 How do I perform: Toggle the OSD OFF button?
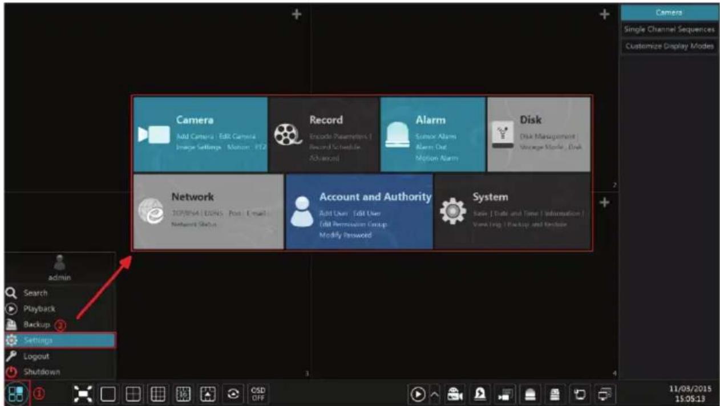[258, 393]
